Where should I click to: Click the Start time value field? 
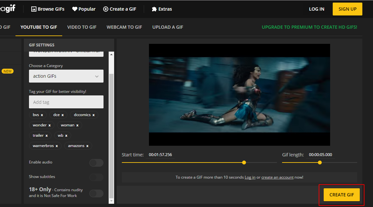click(160, 155)
